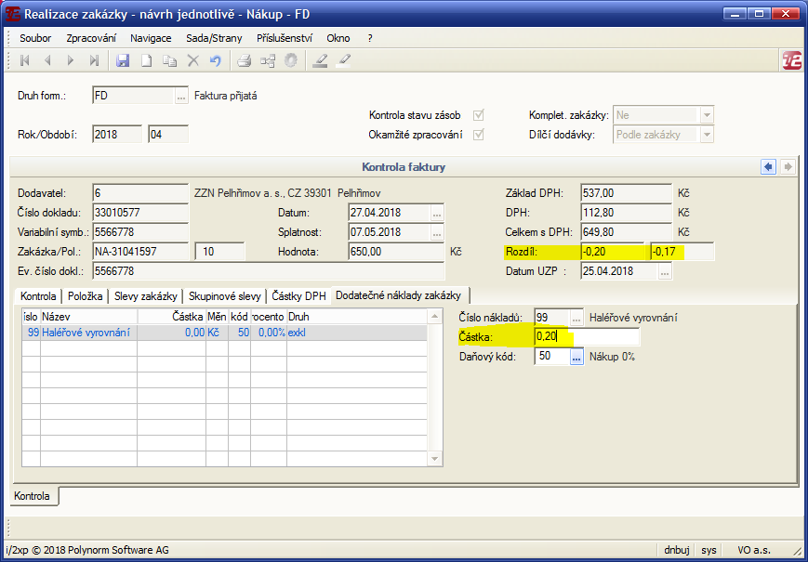The image size is (808, 562).
Task: Click the Print icon
Action: click(x=245, y=60)
